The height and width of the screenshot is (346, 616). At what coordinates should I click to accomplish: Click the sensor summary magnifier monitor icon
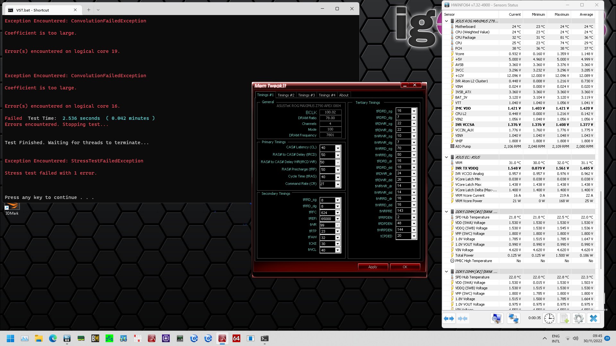pyautogui.click(x=497, y=318)
